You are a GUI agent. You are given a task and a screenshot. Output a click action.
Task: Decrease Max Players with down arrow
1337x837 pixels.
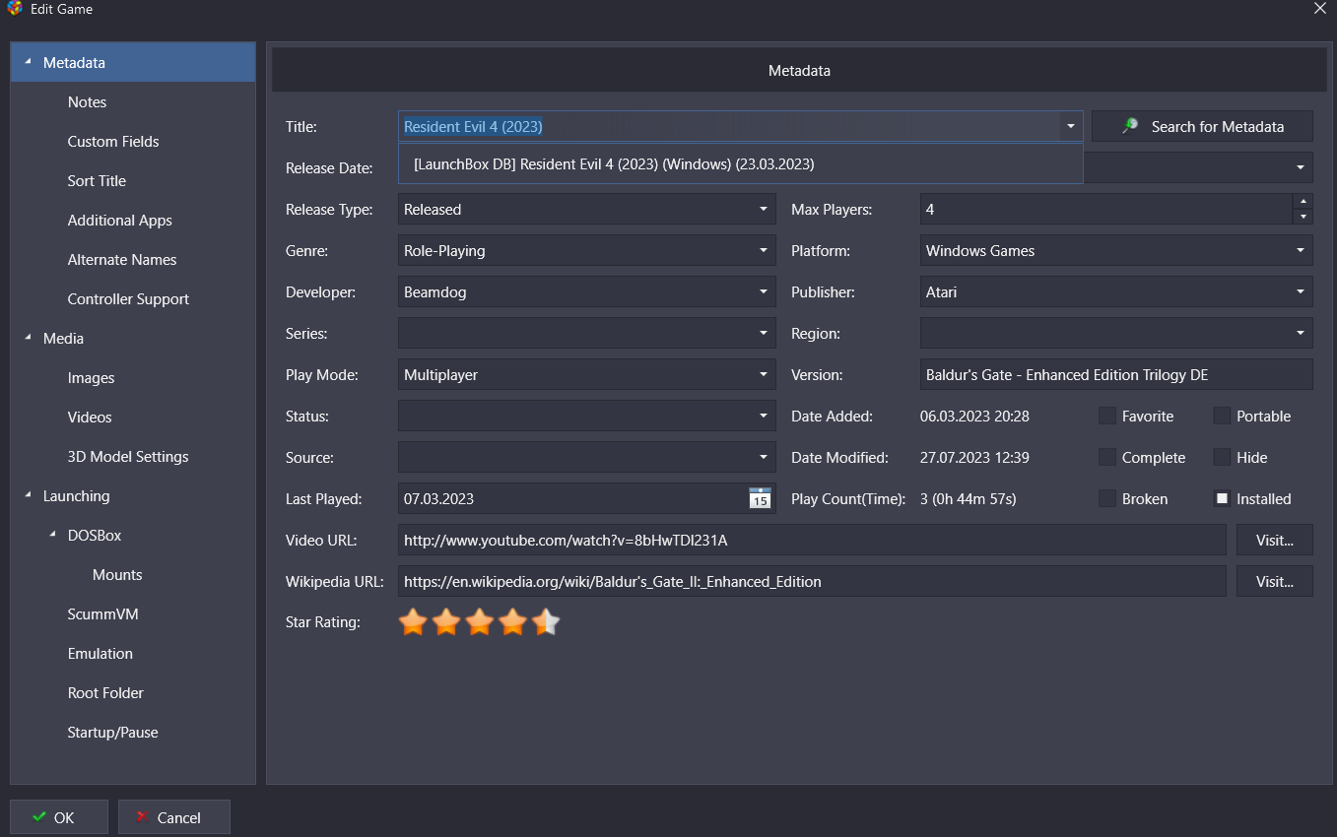(x=1303, y=217)
